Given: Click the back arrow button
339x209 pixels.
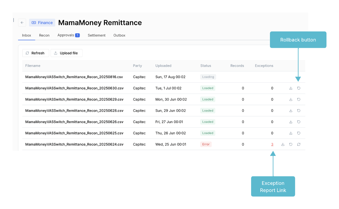Looking at the screenshot, I should click(22, 23).
